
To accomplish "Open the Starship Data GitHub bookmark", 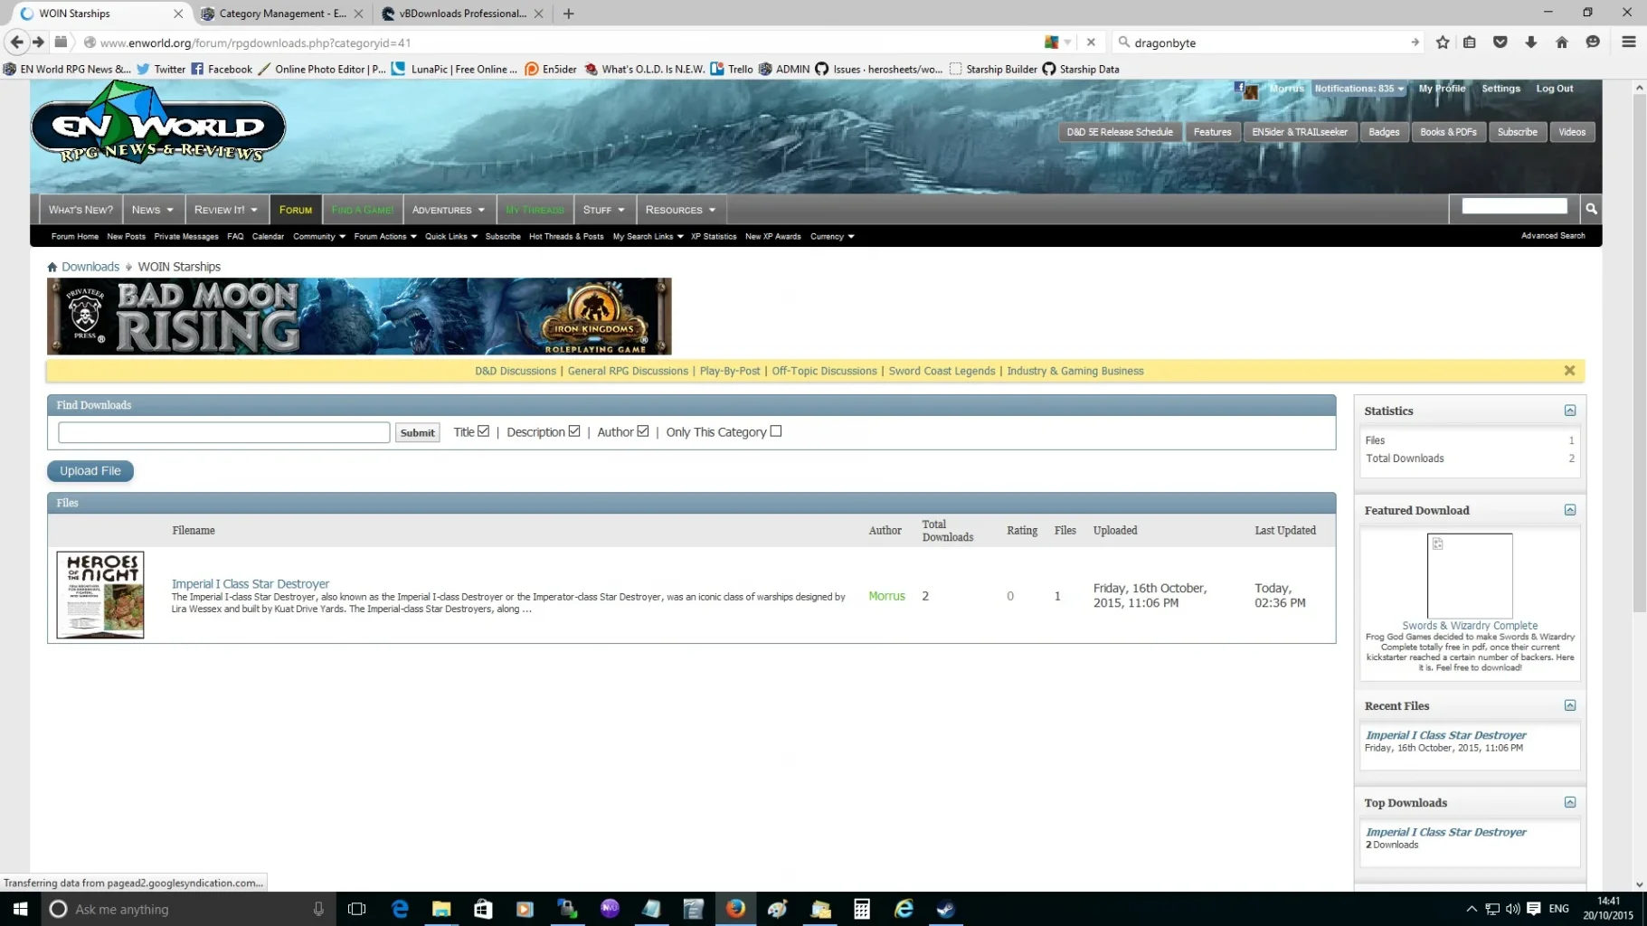I will coord(1081,69).
